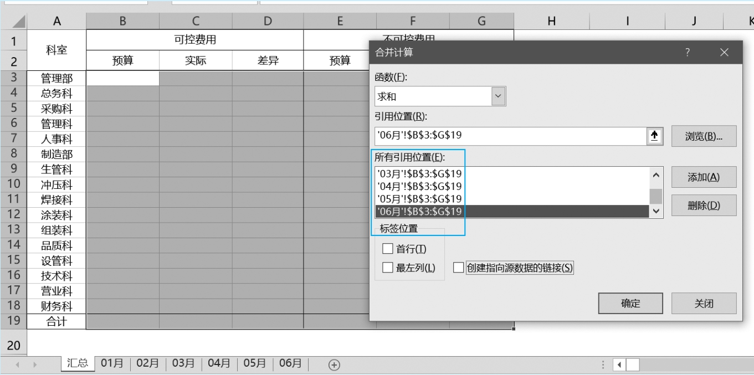Enable the 最左列 checkbox
The height and width of the screenshot is (375, 754).
click(388, 268)
